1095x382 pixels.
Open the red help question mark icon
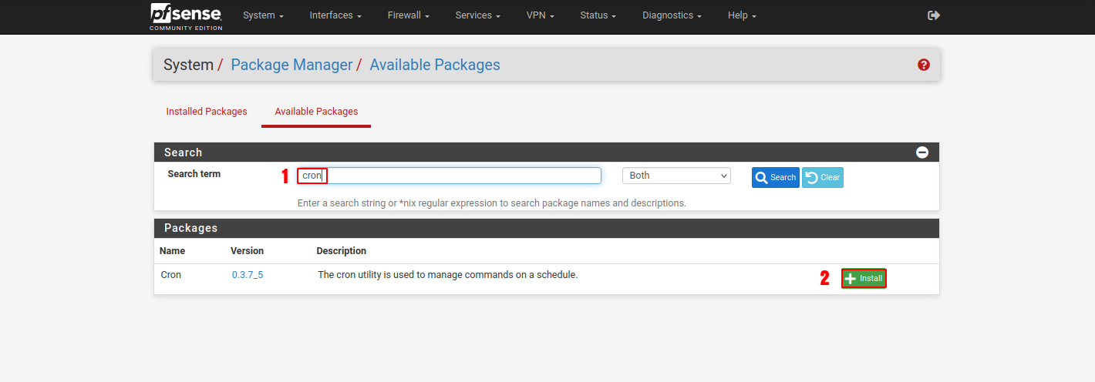pyautogui.click(x=924, y=65)
